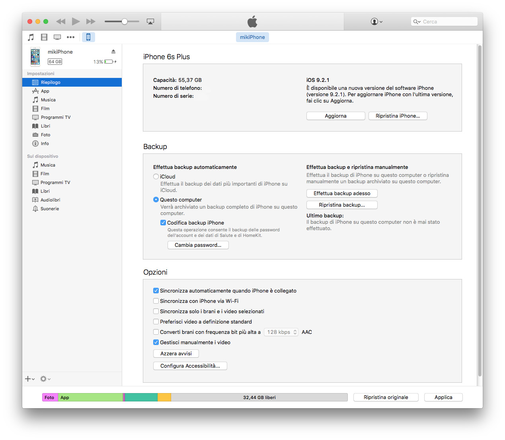The height and width of the screenshot is (440, 505).
Task: Open Foto in the sidebar
Action: click(72, 135)
